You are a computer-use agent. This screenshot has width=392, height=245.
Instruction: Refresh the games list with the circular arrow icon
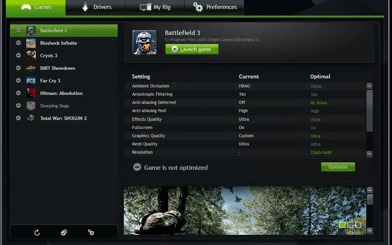(x=37, y=233)
